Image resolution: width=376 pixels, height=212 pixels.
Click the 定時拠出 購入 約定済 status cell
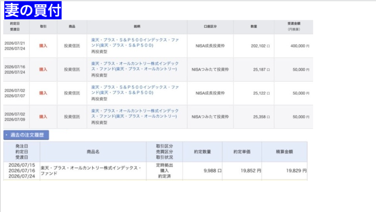click(x=164, y=170)
